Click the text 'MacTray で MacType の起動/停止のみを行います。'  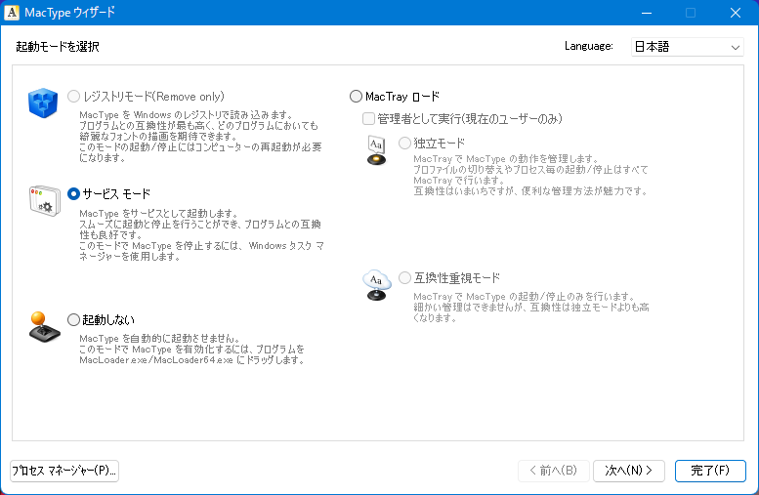pos(525,296)
